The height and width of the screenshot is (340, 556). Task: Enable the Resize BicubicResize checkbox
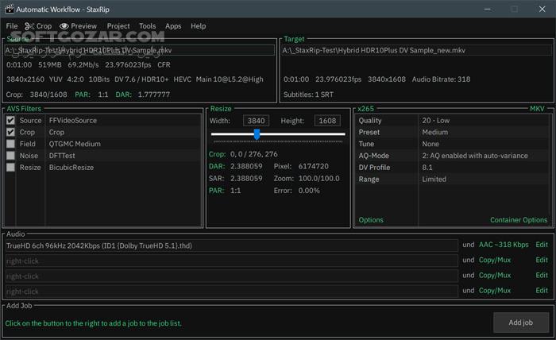[x=11, y=168]
